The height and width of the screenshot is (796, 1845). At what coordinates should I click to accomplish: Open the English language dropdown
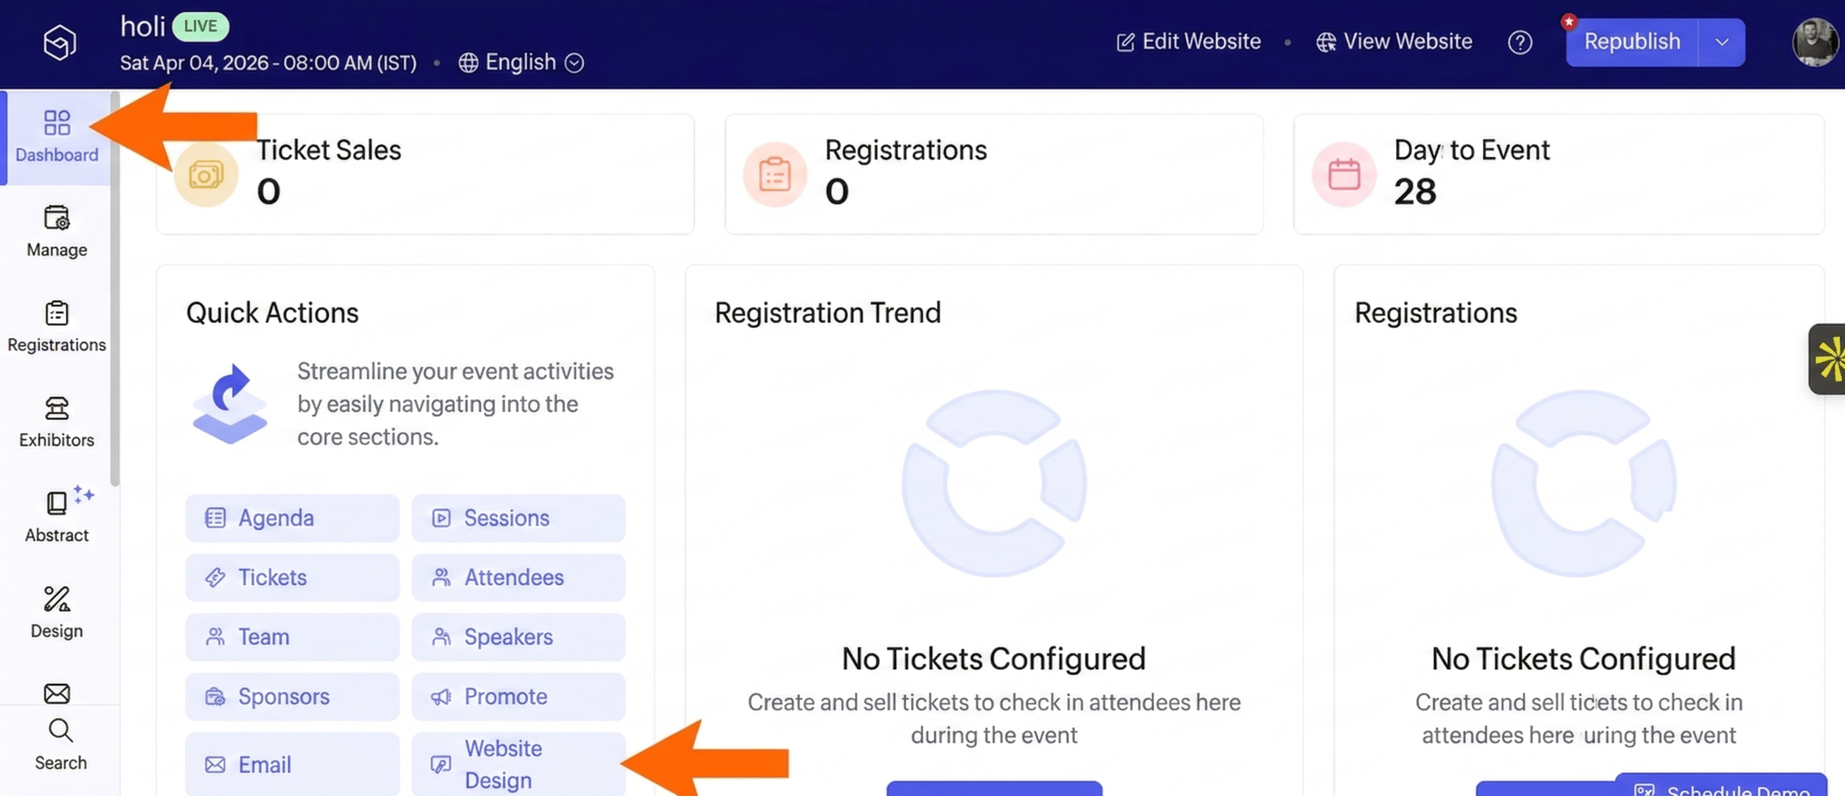(519, 63)
